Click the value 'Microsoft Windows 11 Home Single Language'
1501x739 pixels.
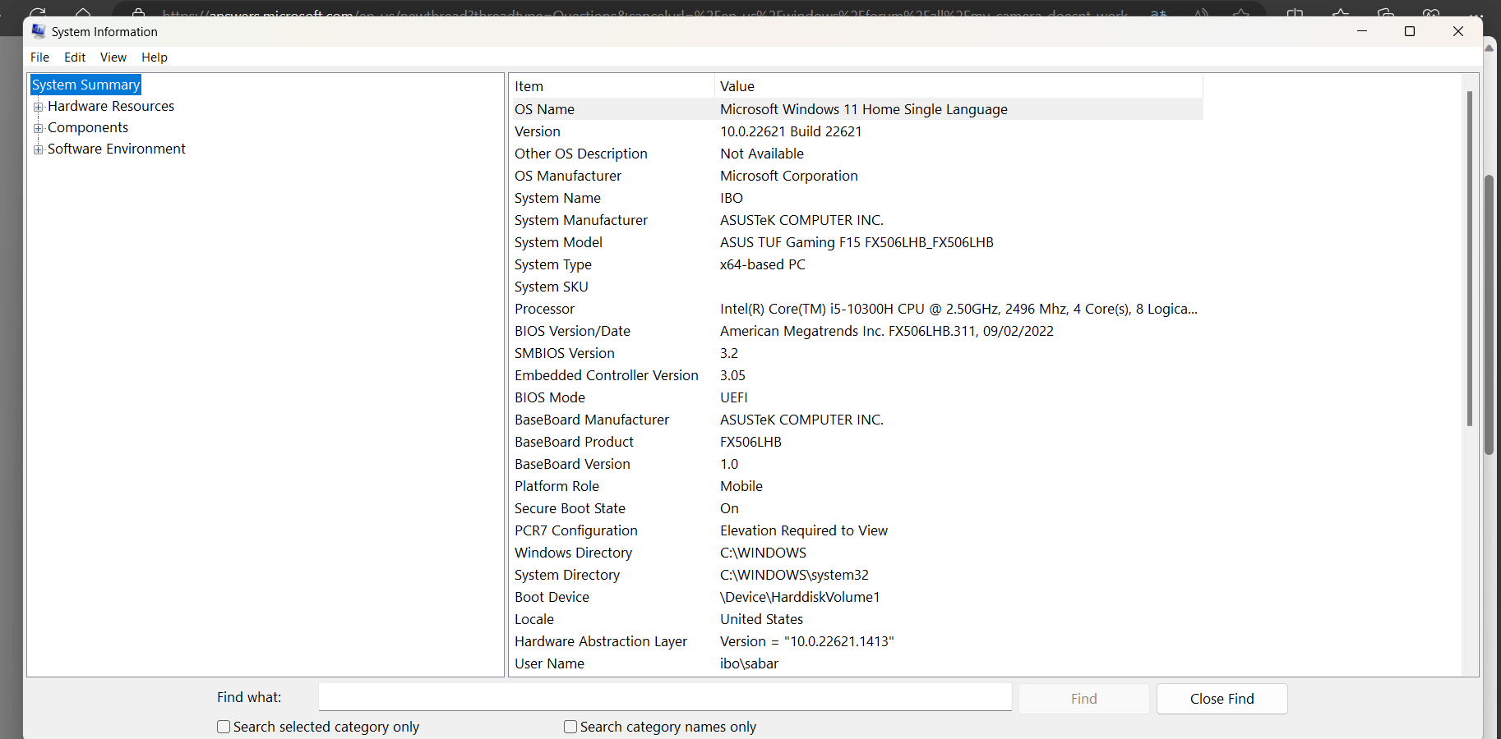tap(864, 109)
